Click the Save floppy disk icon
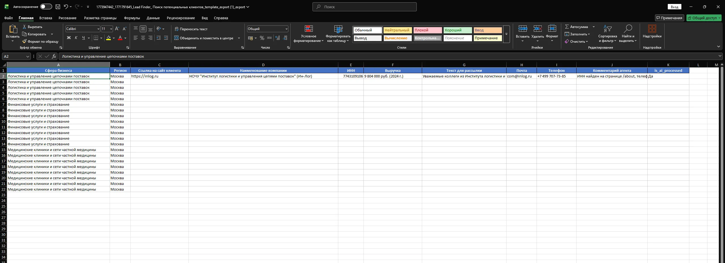 [58, 7]
